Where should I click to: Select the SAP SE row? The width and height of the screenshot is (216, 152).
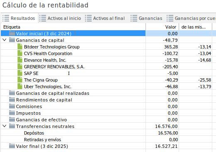tap(108, 73)
